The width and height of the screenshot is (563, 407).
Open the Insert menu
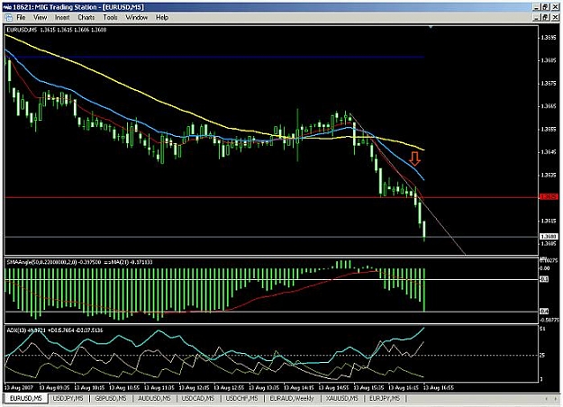62,17
